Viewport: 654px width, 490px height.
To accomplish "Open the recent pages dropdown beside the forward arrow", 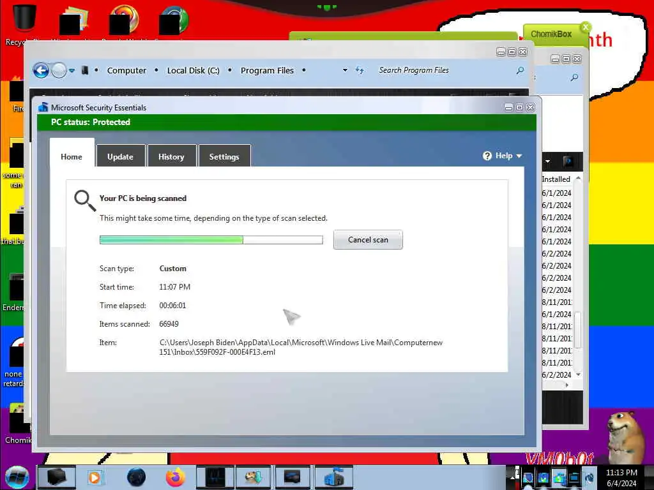I will 72,70.
